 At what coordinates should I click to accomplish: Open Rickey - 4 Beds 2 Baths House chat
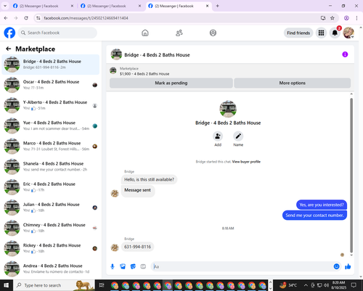click(50, 248)
